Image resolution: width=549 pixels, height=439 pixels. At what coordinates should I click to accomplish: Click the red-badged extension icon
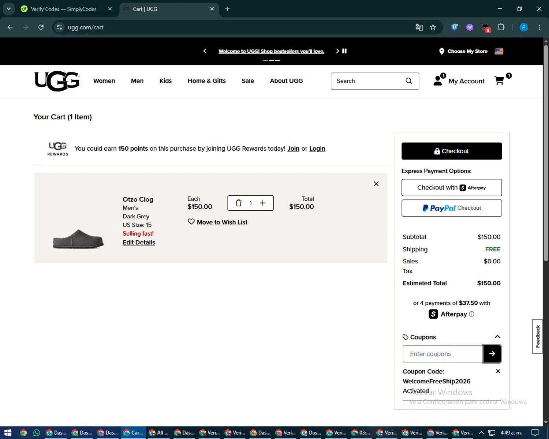(486, 28)
